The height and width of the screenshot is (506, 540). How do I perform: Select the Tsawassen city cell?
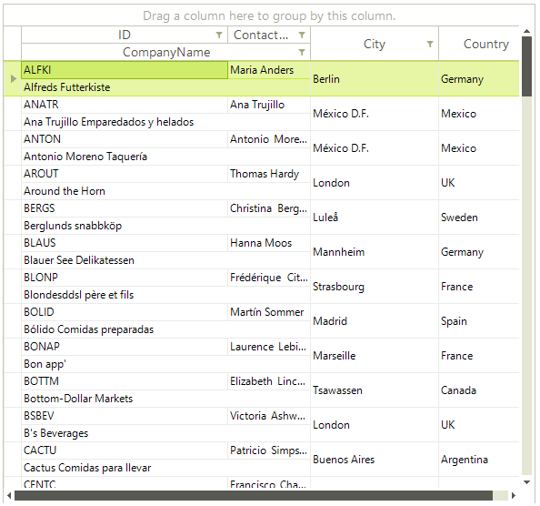tap(375, 390)
